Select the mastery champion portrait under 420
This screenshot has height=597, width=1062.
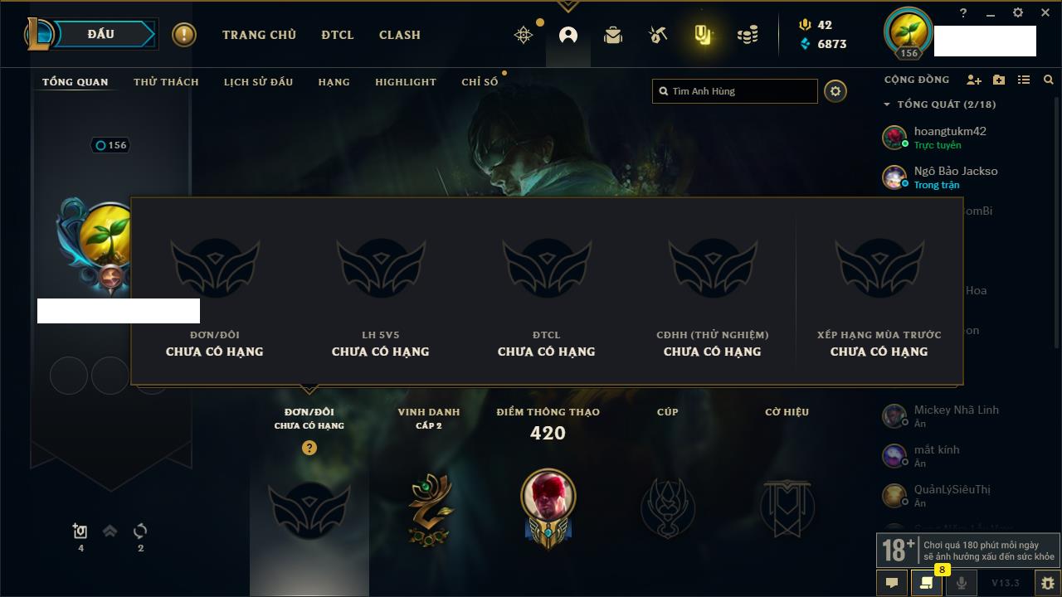(548, 497)
